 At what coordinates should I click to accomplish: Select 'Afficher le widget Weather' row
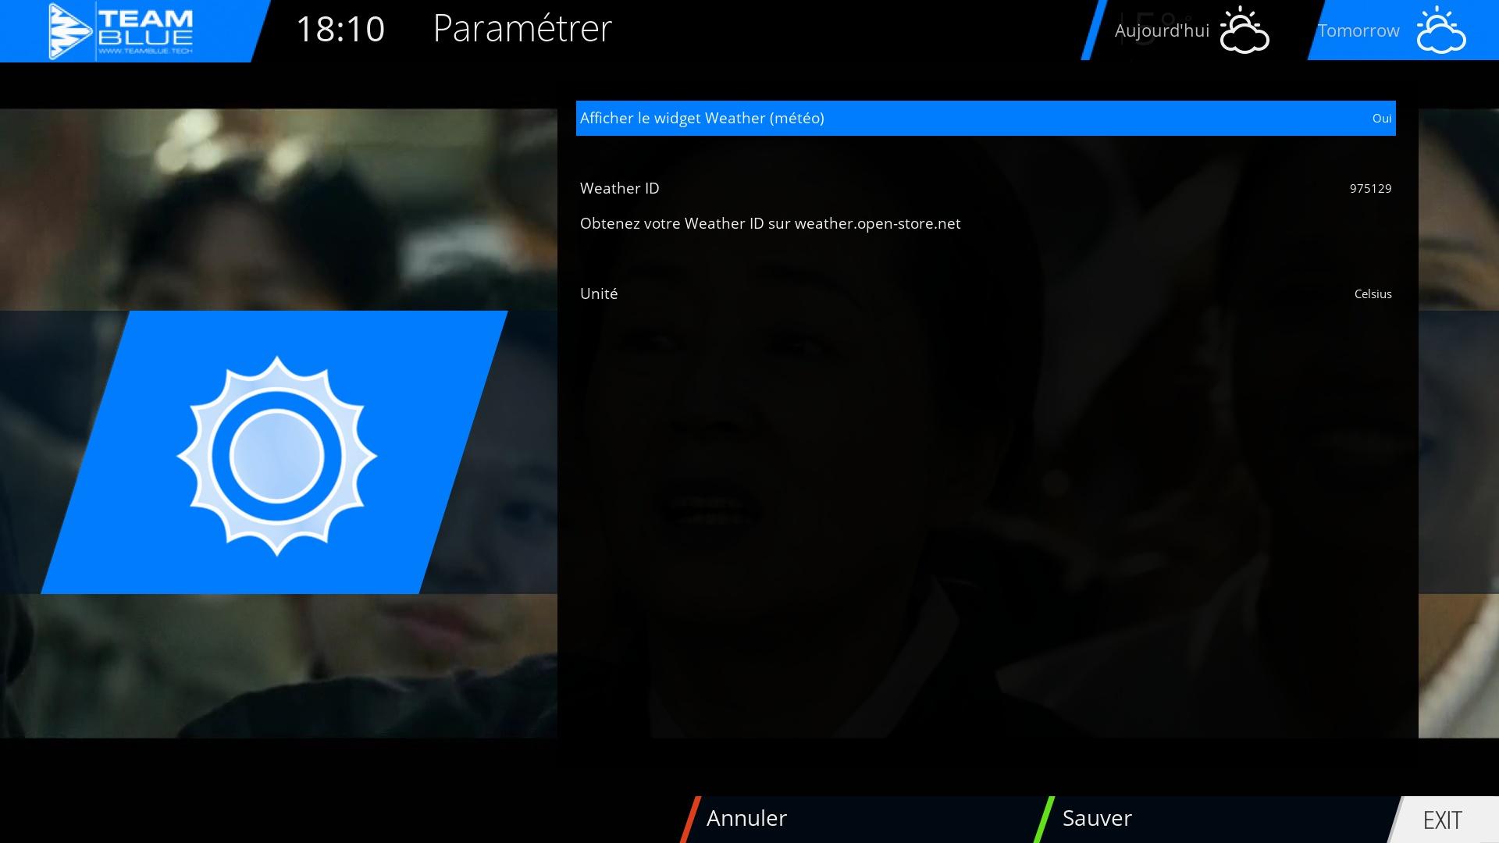[702, 119]
